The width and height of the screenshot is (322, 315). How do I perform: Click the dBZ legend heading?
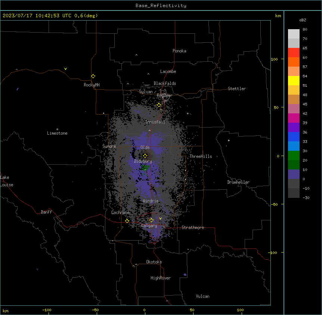click(303, 20)
